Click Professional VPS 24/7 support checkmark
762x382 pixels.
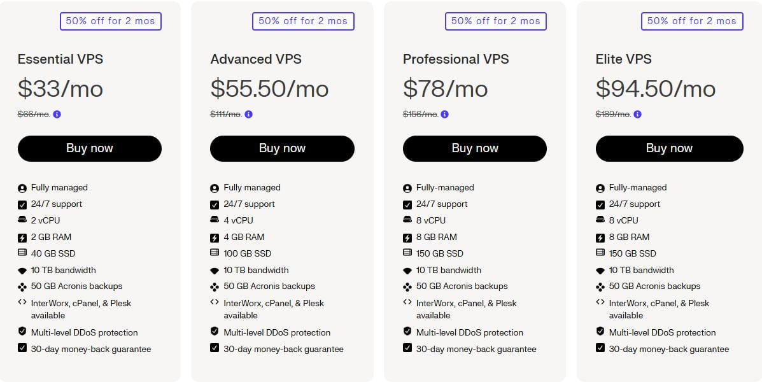point(407,204)
